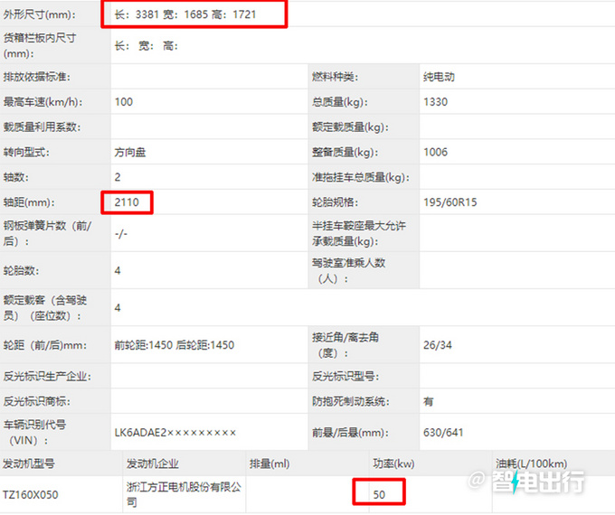The height and width of the screenshot is (515, 615).
Task: Click the 最高车速(km/h) label
Action: coord(43,102)
